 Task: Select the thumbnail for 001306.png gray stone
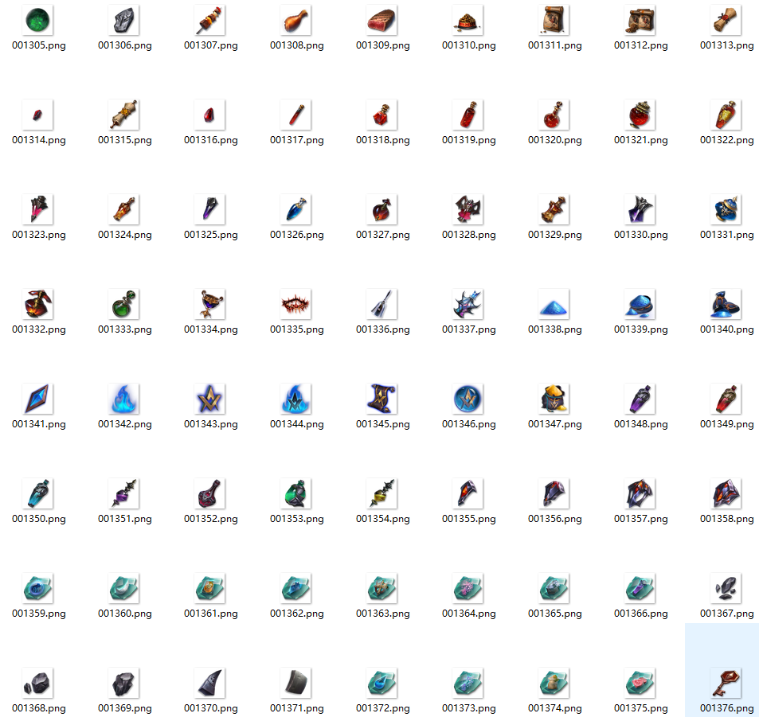[x=124, y=20]
